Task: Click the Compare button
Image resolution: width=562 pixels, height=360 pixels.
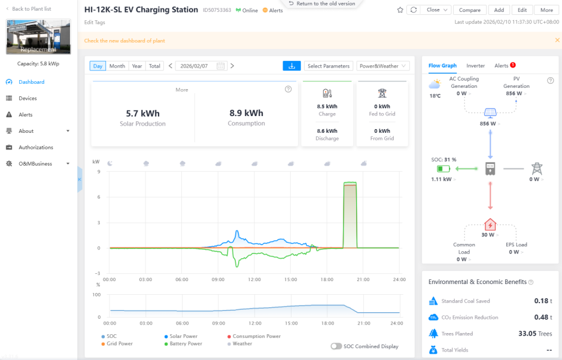Action: tap(469, 10)
